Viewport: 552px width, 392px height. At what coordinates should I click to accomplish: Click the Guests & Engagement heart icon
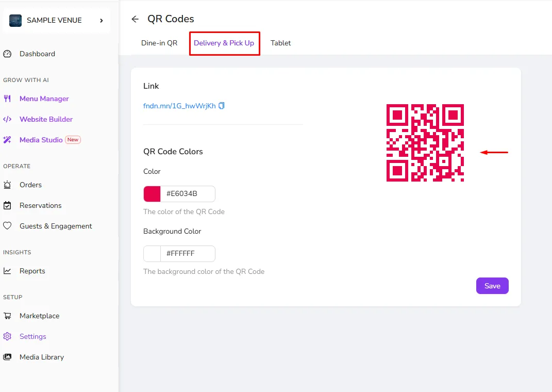pos(7,226)
